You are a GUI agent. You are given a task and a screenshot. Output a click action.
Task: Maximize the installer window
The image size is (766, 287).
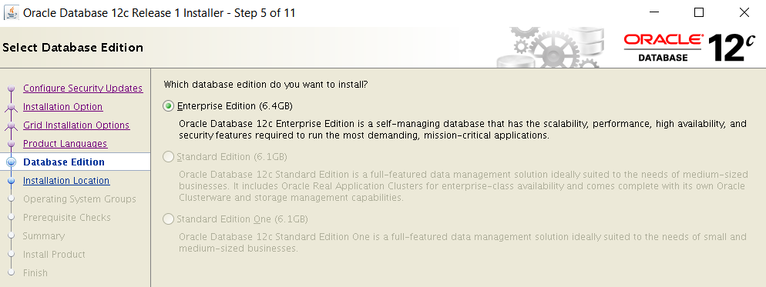click(x=699, y=12)
